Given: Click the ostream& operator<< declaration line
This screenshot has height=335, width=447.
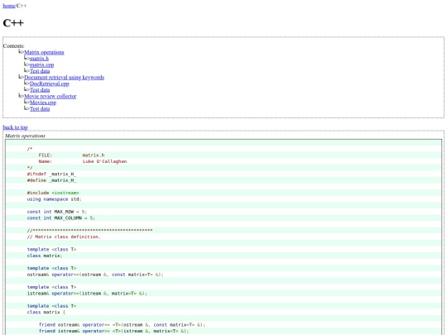Looking at the screenshot, I should tap(95, 275).
